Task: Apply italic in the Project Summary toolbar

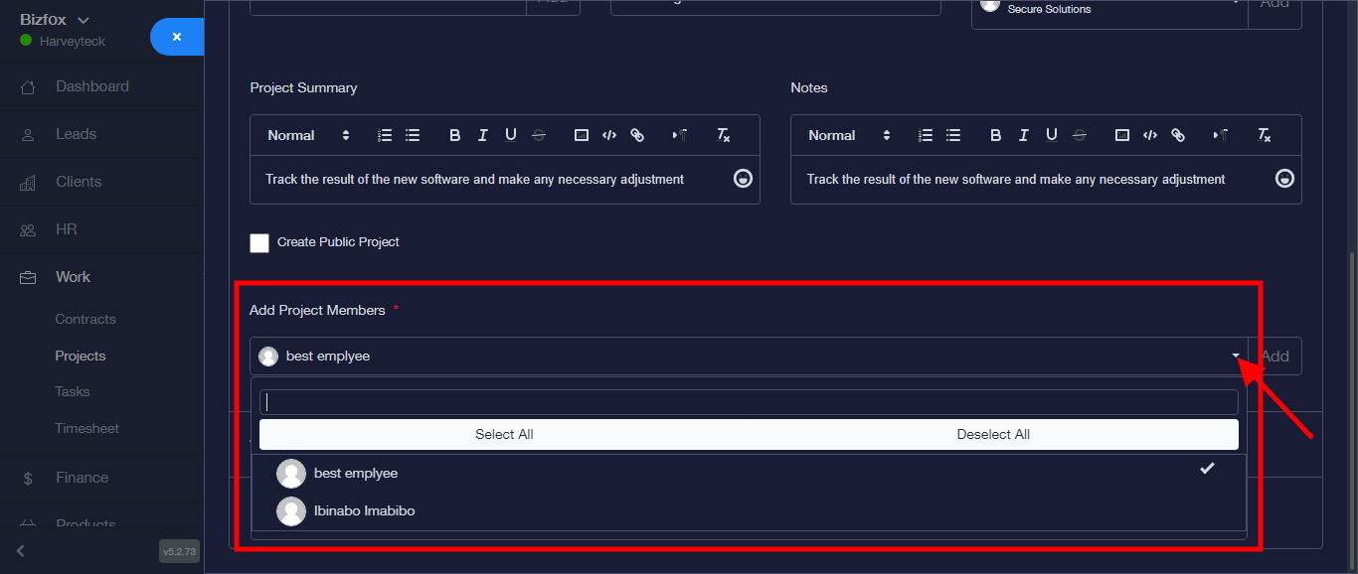Action: coord(482,135)
